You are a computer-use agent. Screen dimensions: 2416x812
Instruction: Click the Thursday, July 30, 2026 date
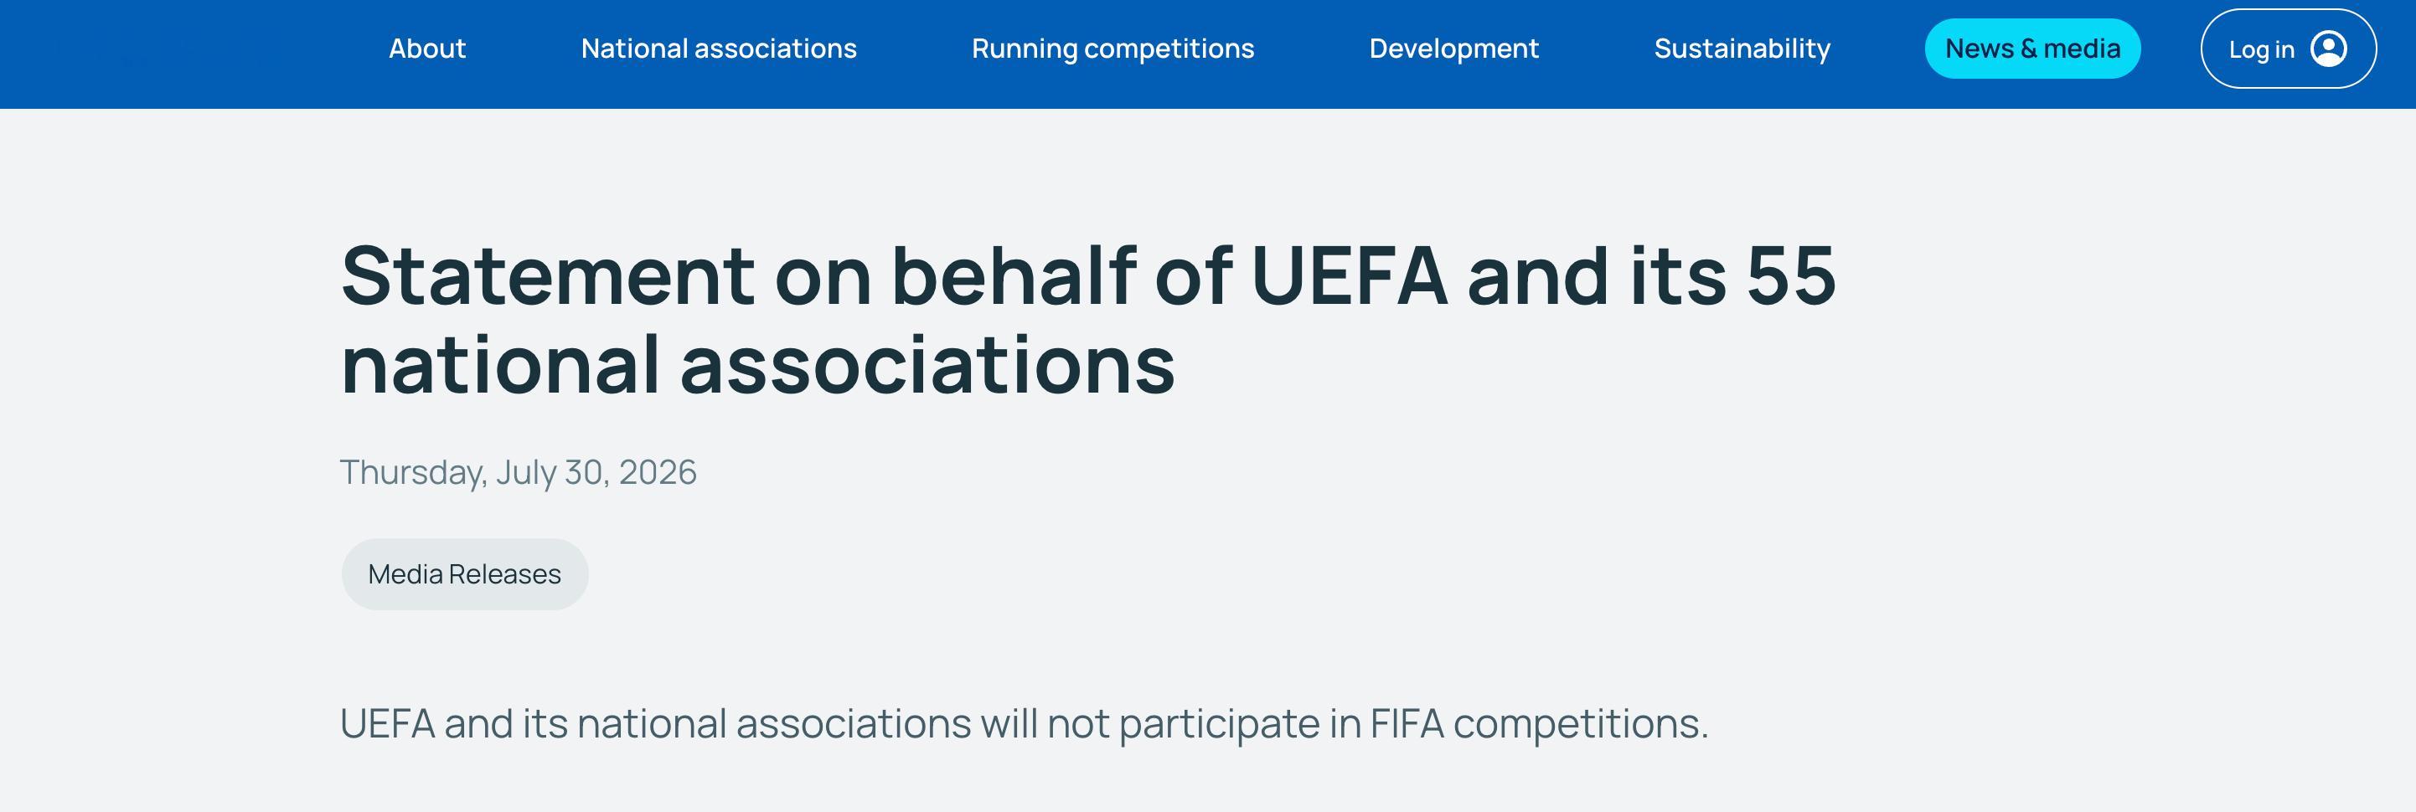518,471
